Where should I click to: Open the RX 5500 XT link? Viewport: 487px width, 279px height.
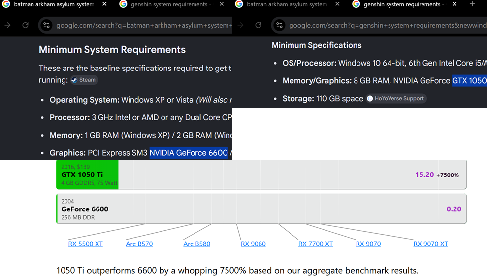coord(85,244)
